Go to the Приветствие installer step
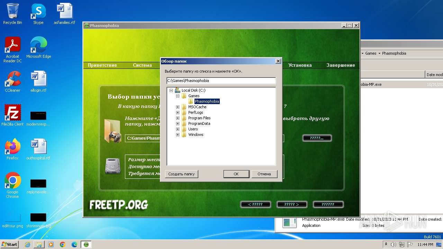443x249 pixels. (x=102, y=65)
